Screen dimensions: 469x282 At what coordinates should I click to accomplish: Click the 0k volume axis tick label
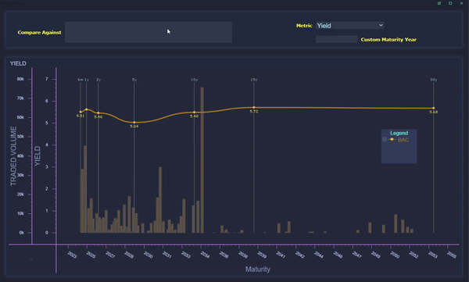click(22, 232)
